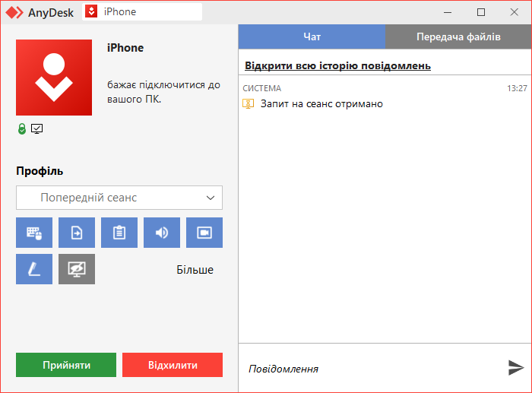Toggle session recording permission

click(x=204, y=233)
